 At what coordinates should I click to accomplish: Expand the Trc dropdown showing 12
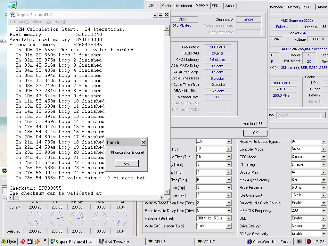[229, 149]
